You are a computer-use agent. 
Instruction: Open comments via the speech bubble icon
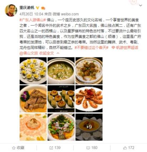tap(88, 148)
